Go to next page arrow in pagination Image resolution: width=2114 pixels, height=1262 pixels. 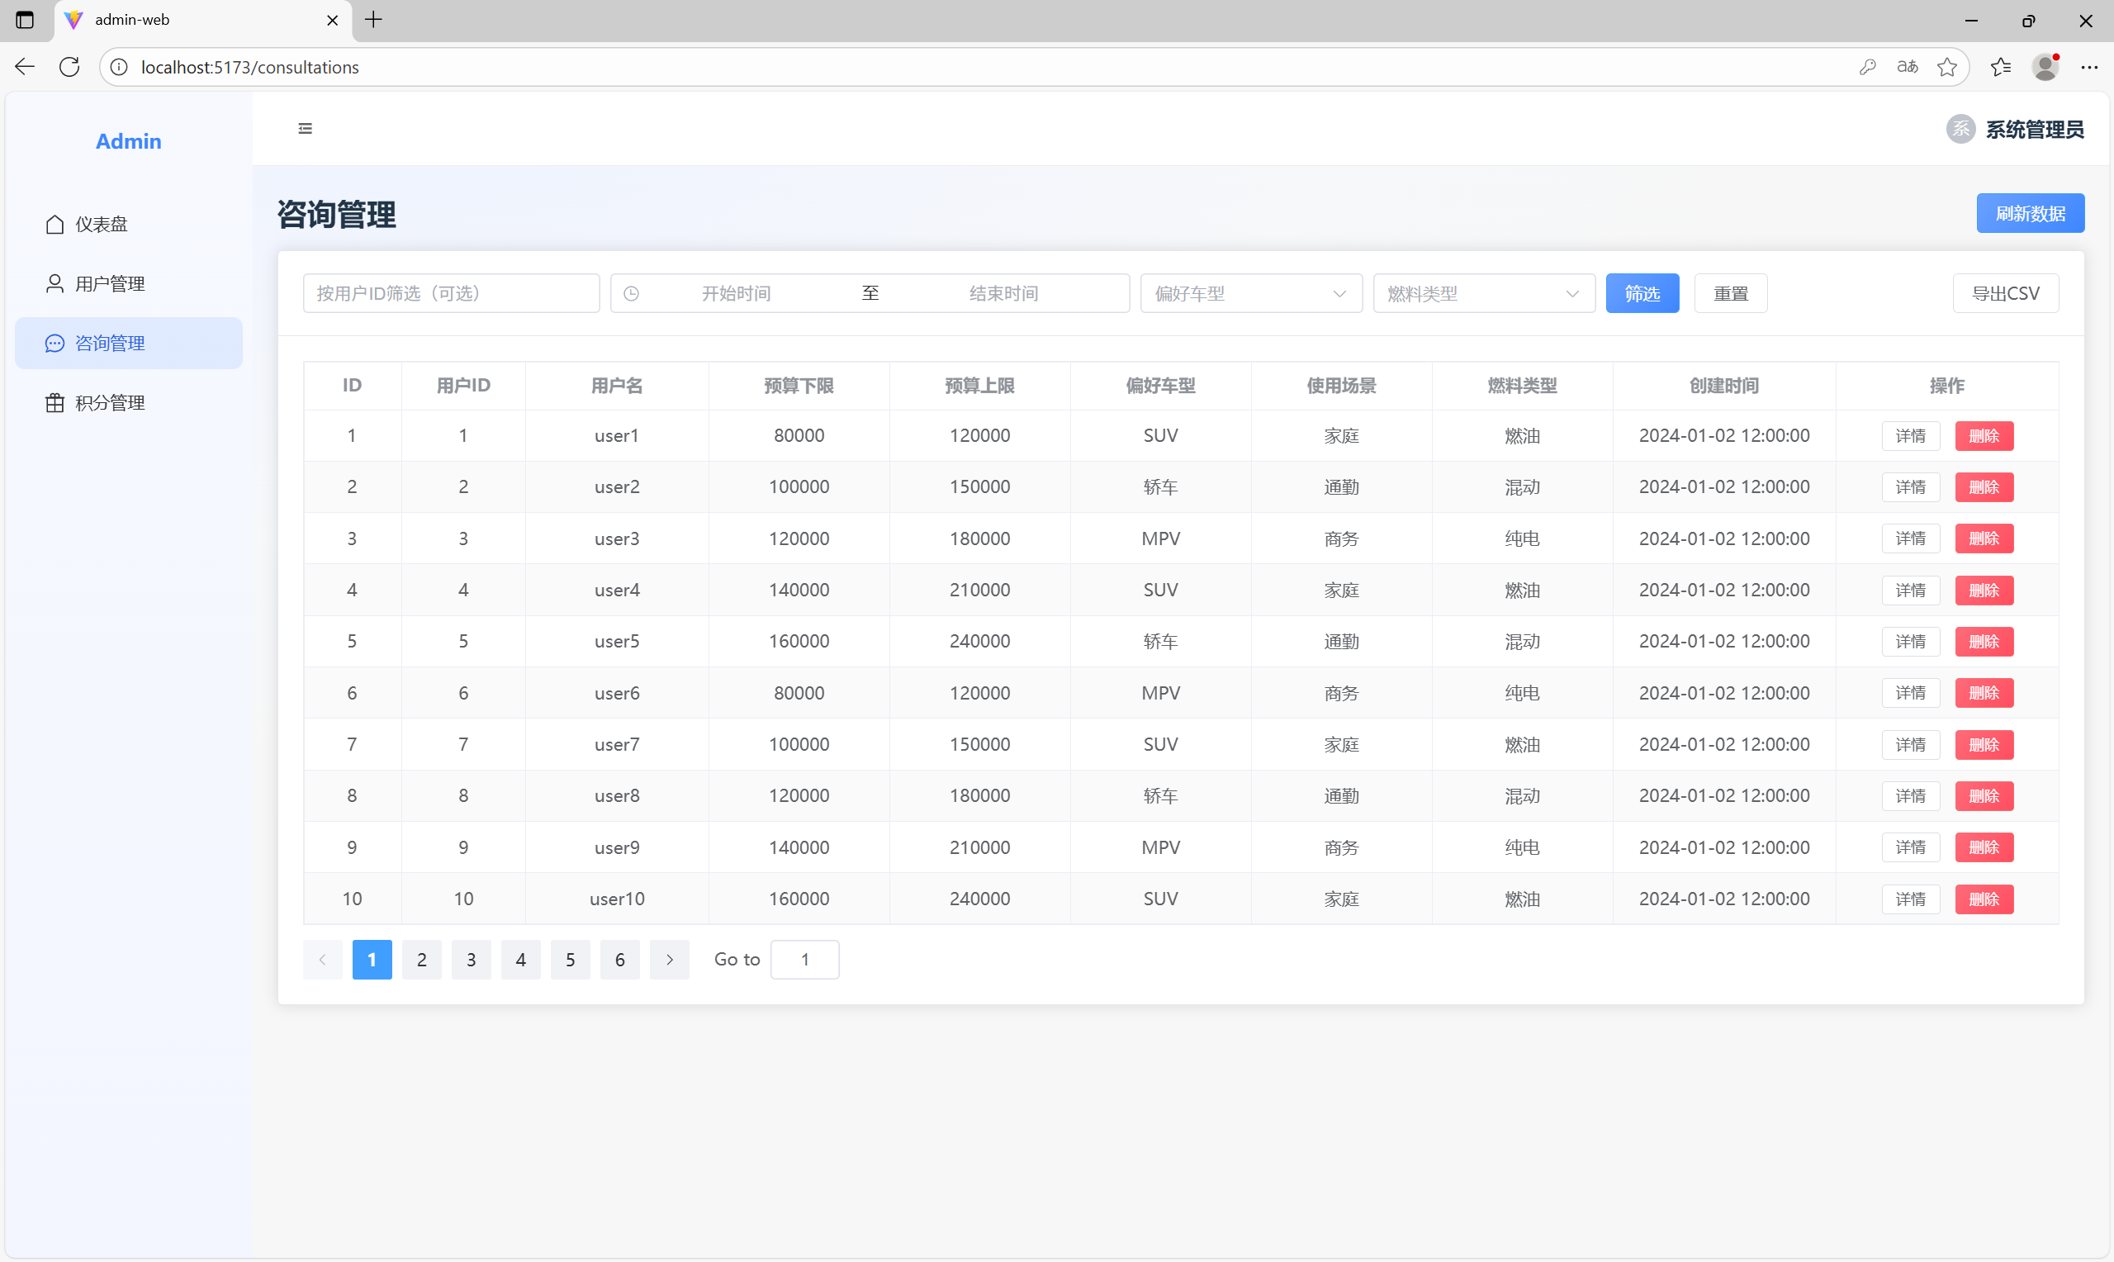[x=669, y=960]
